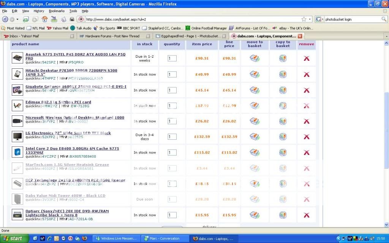The height and width of the screenshot is (243, 389).
Task: Open the Sky Sports bookmark
Action: point(104,28)
